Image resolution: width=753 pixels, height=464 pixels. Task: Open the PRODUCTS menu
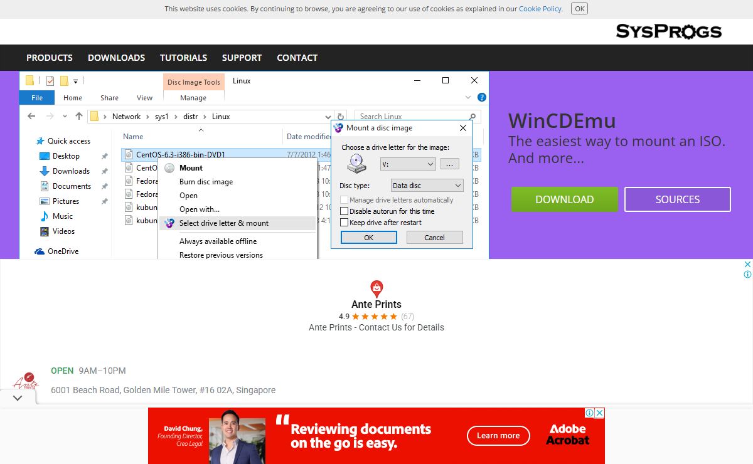50,58
